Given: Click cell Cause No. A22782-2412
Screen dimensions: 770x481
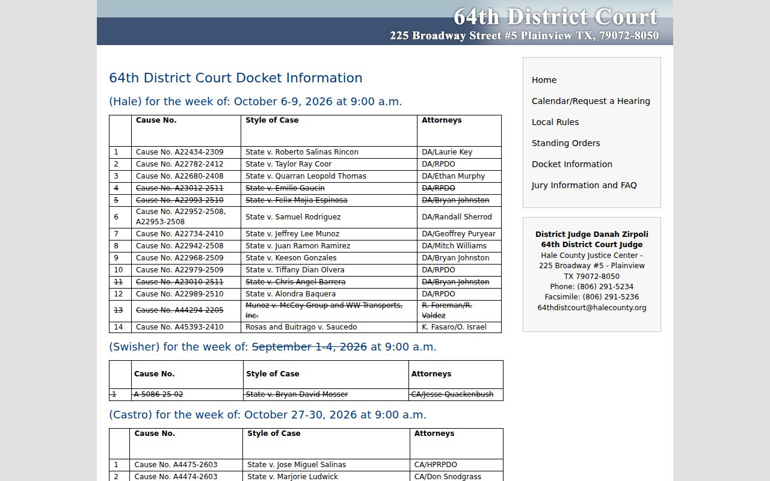Looking at the screenshot, I should coord(186,164).
